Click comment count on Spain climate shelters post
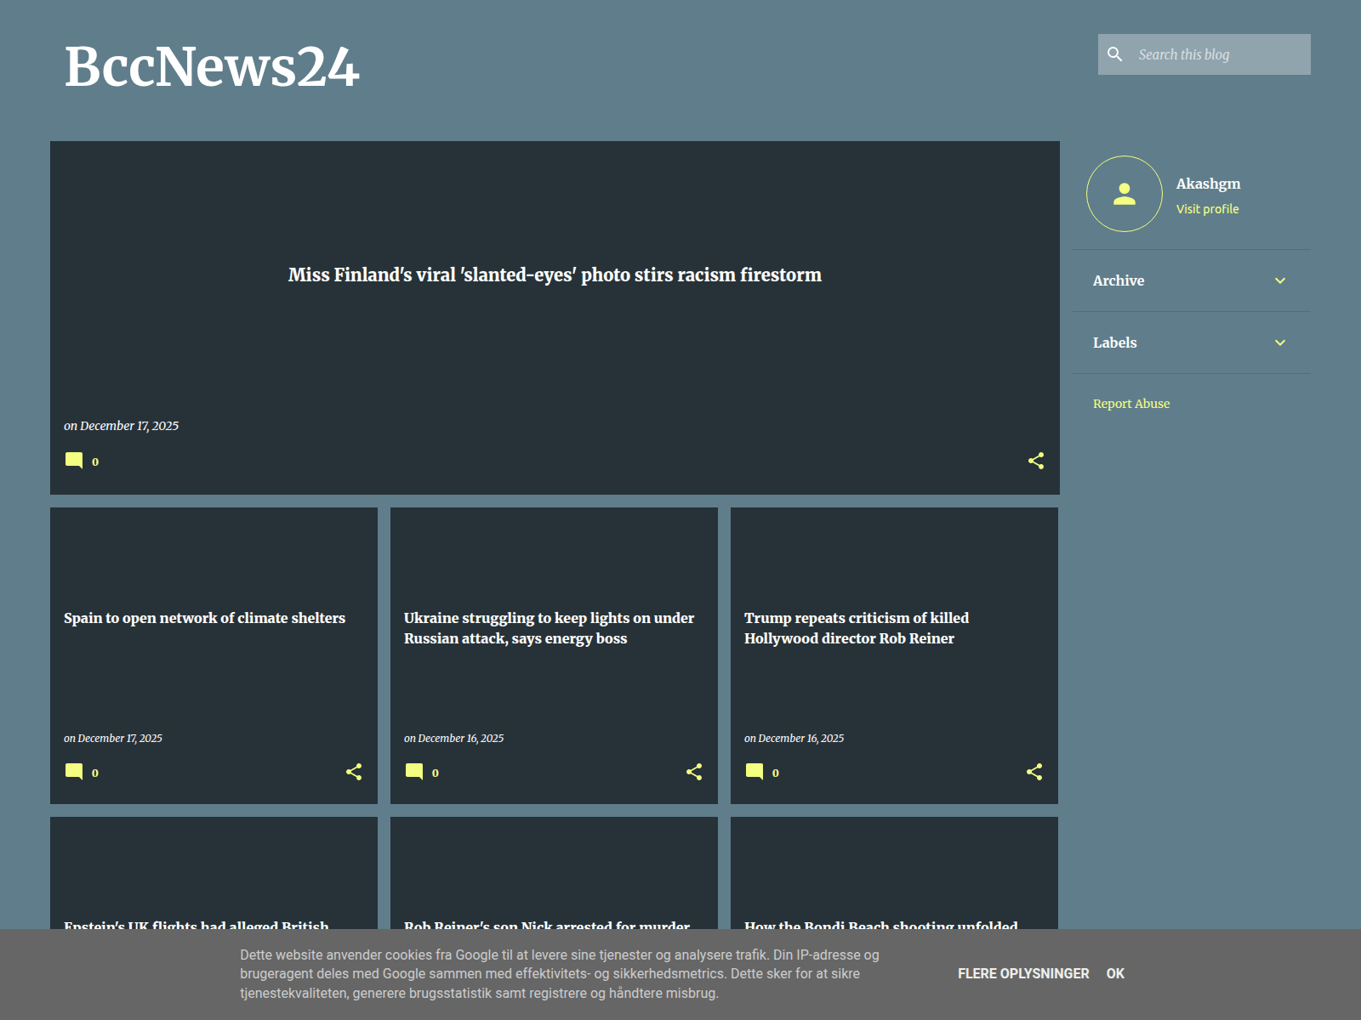1361x1020 pixels. [x=95, y=773]
